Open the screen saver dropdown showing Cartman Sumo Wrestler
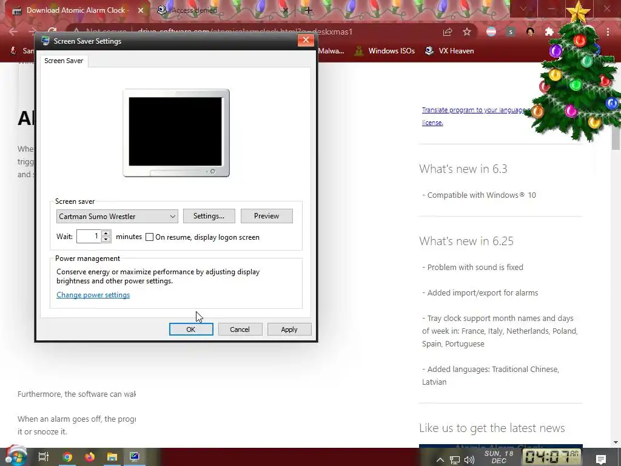621x466 pixels. pos(117,217)
